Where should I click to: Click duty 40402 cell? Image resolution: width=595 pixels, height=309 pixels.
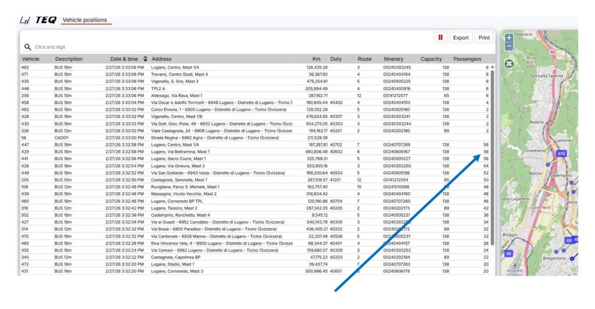click(x=336, y=102)
